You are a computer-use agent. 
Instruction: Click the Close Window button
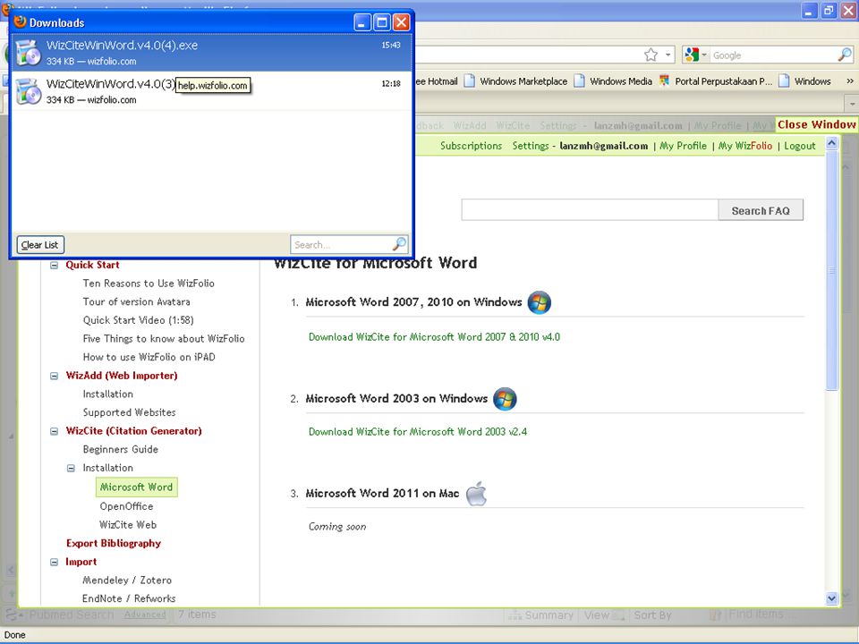coord(816,124)
